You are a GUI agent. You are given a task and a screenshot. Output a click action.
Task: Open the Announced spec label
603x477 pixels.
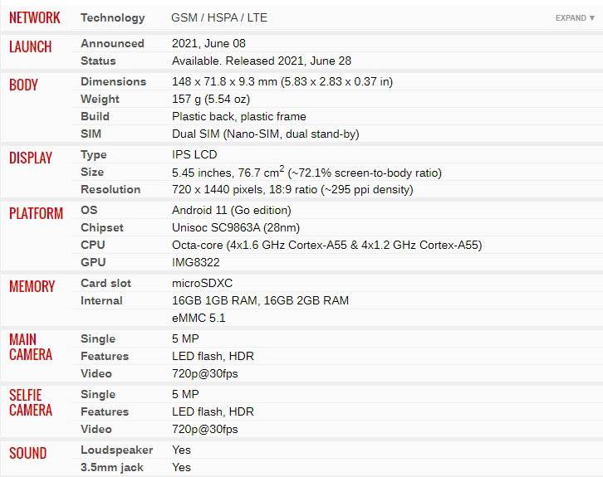click(x=112, y=43)
